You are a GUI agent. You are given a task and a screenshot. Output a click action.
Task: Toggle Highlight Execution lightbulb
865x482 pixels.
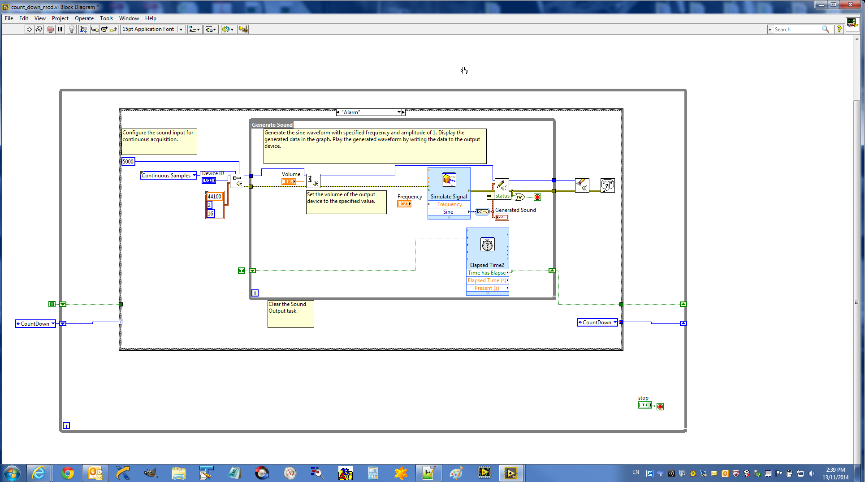tap(71, 29)
